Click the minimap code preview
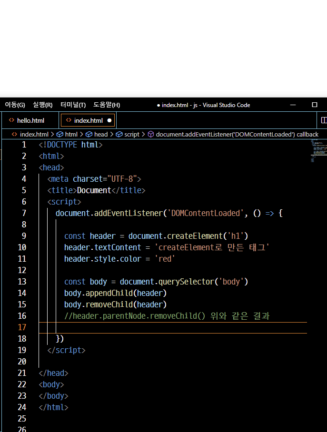 point(318,150)
